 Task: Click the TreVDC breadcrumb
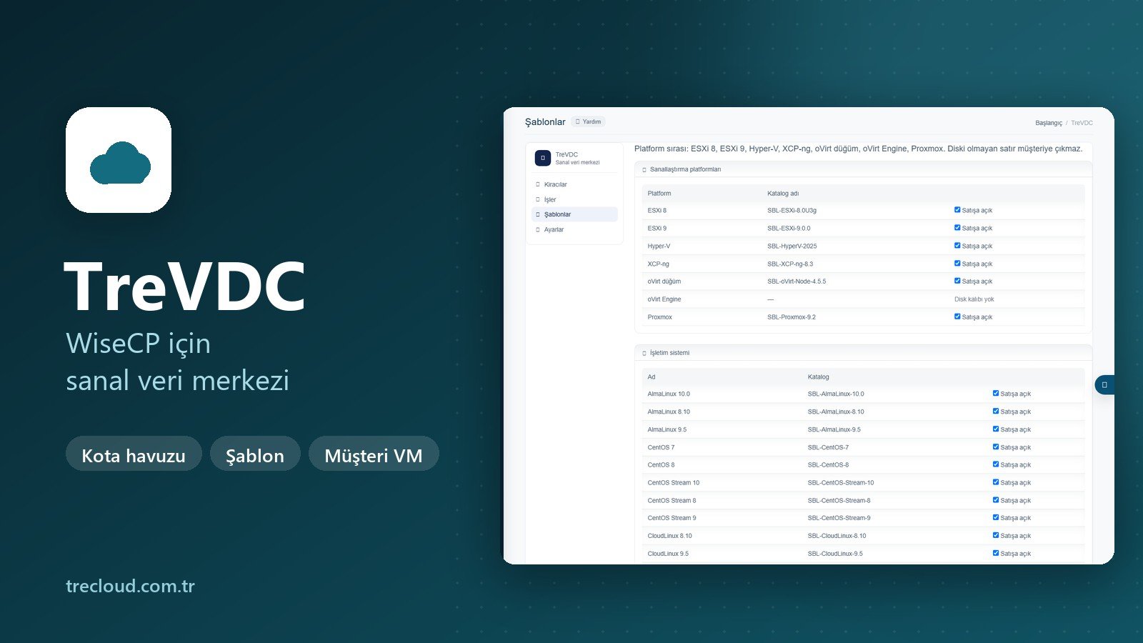pyautogui.click(x=1082, y=123)
